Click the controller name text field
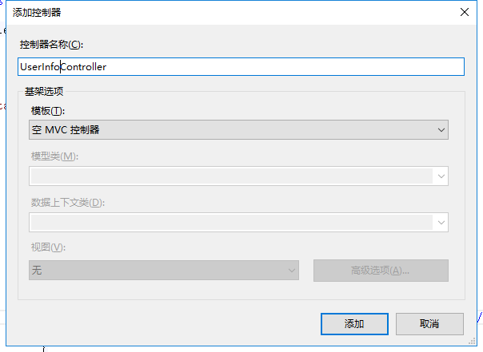 (241, 67)
